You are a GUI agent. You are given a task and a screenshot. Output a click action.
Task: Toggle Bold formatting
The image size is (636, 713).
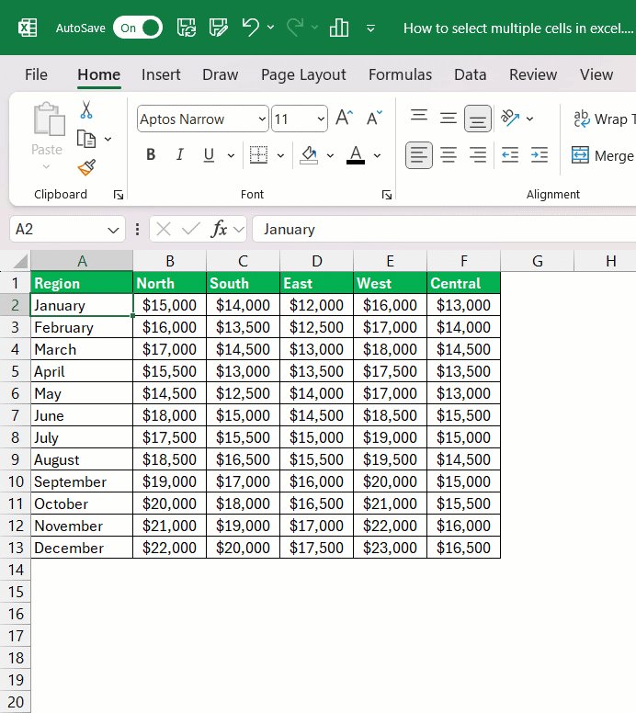pos(151,155)
